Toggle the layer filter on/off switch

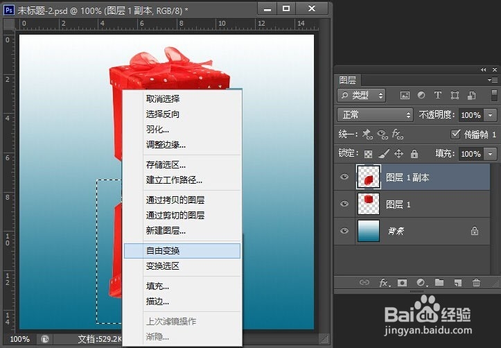pyautogui.click(x=494, y=95)
